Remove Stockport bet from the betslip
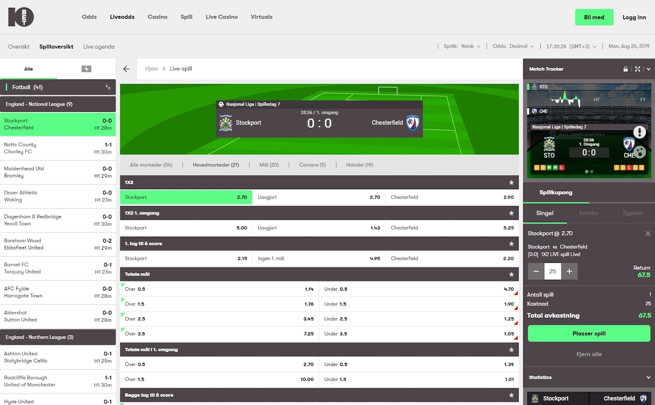 click(x=648, y=233)
